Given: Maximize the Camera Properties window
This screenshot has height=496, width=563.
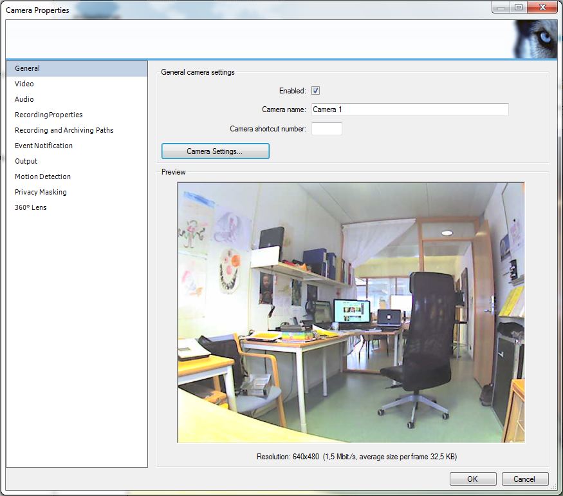Looking at the screenshot, I should (518, 7).
